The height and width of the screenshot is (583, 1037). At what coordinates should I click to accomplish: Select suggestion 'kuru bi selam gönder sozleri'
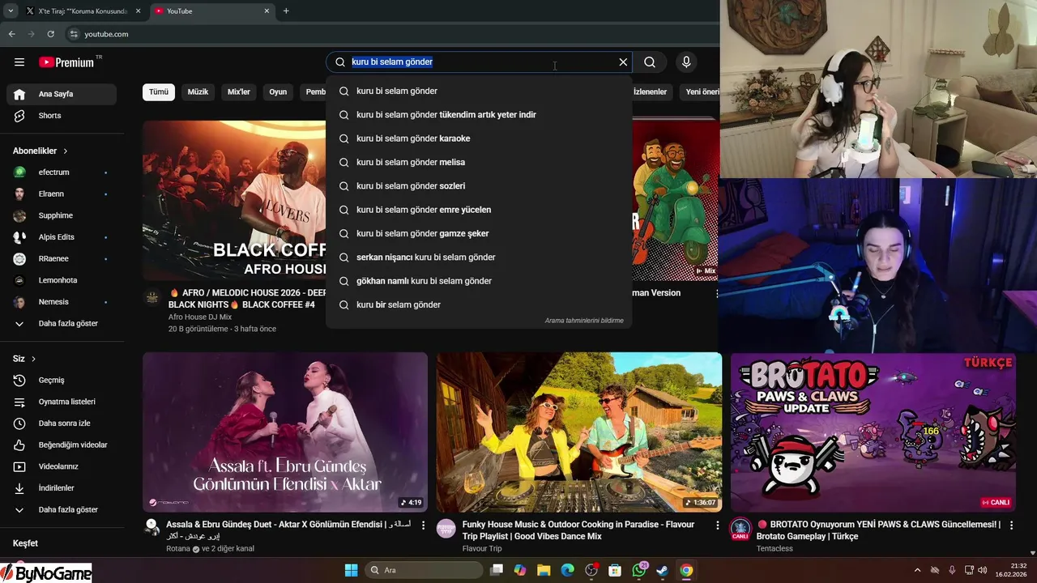[x=479, y=186]
